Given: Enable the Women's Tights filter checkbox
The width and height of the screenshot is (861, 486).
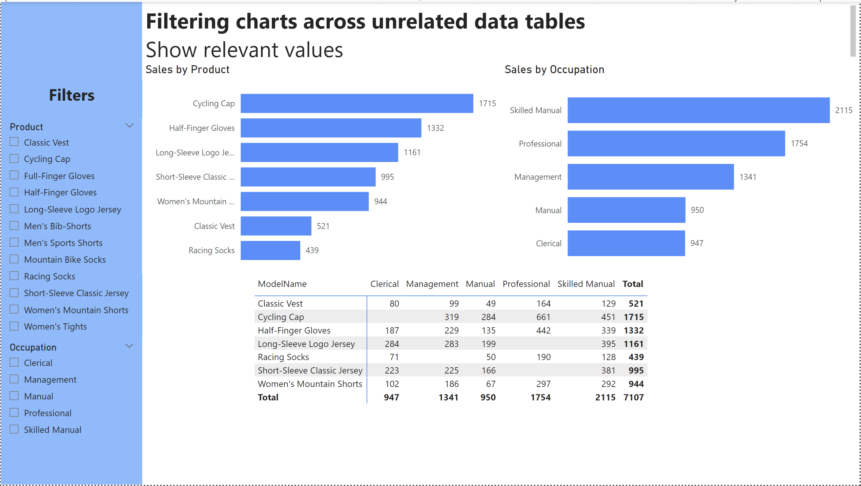Looking at the screenshot, I should (14, 326).
